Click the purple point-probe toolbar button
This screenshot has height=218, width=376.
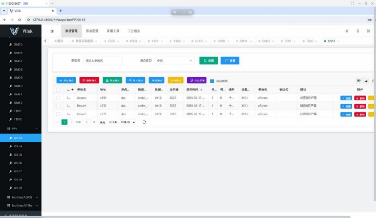click(x=197, y=81)
